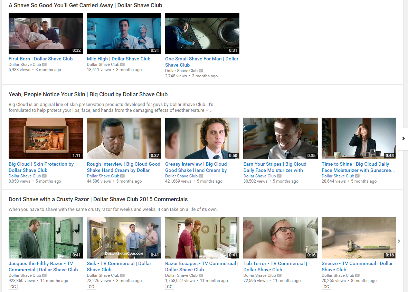408x292 pixels.
Task: Open the First Born video thumbnail
Action: [46, 33]
